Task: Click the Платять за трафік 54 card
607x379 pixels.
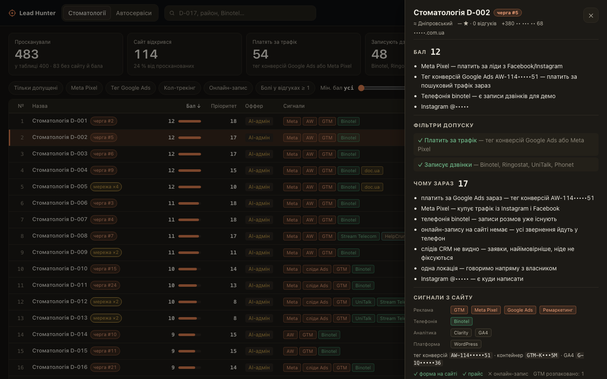Action: 303,54
